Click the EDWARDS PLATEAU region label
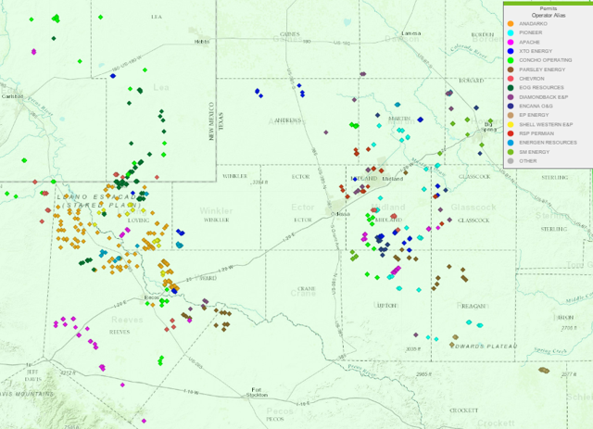Viewport: 593px width, 429px height. (484, 347)
